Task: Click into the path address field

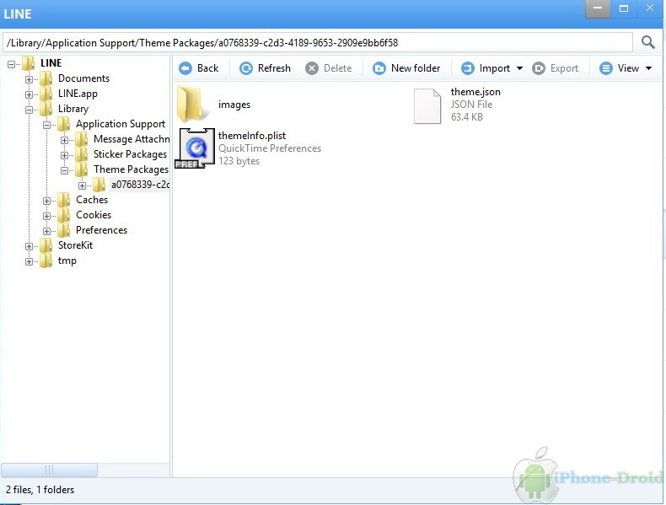Action: [318, 42]
